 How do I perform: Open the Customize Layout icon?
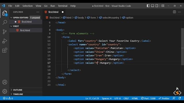[163, 6]
